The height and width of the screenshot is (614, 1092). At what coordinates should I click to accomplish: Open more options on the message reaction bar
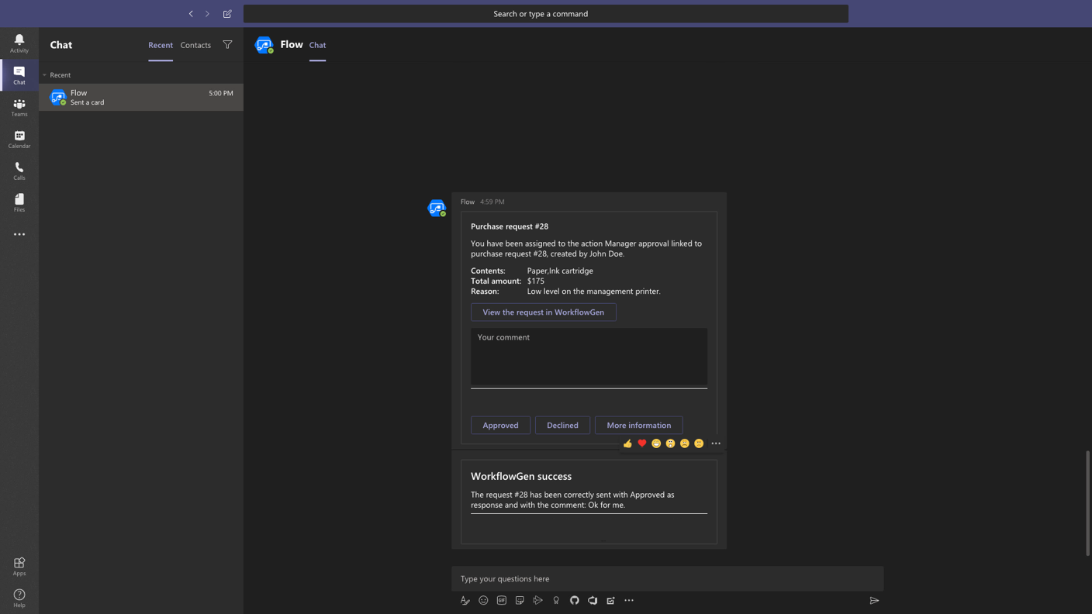point(716,443)
